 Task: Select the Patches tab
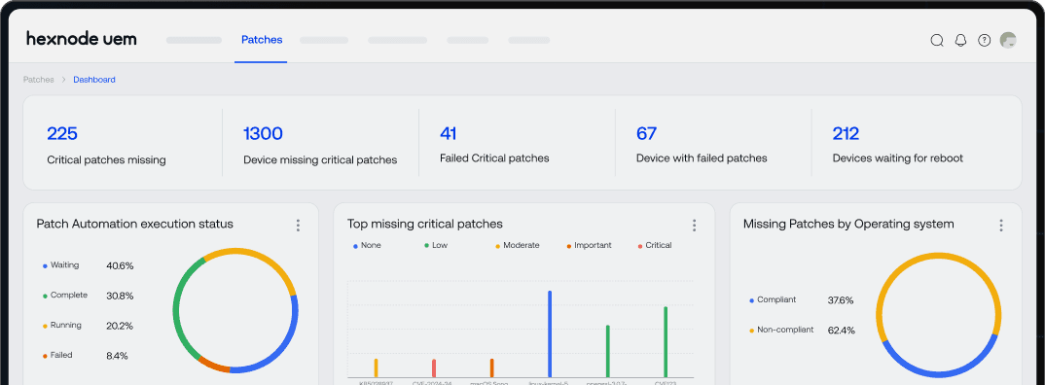[x=261, y=40]
